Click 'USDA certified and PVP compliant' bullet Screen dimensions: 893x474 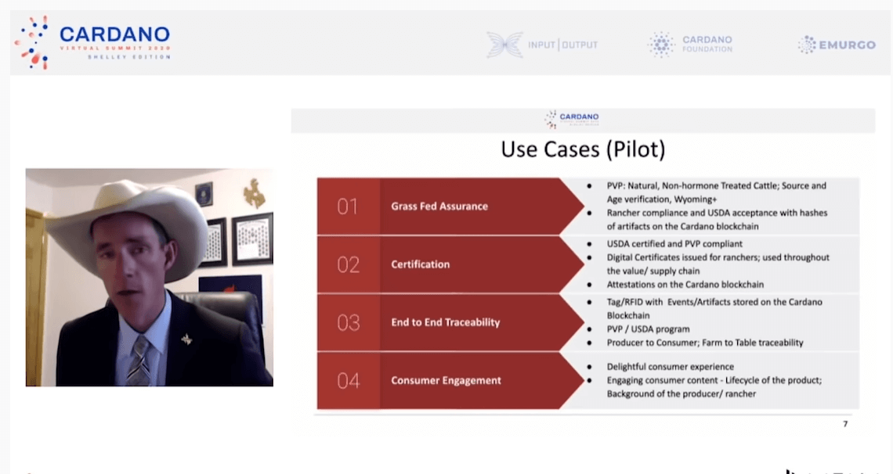pos(674,244)
